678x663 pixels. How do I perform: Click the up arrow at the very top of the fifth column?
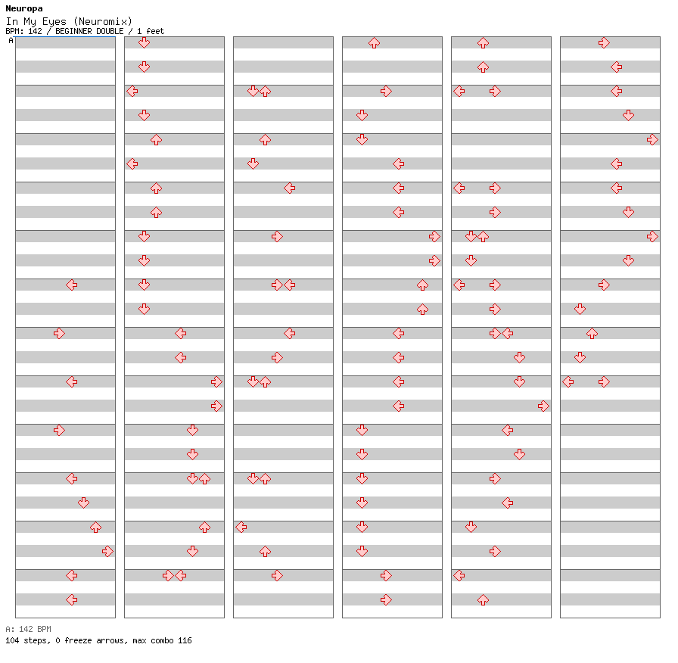pyautogui.click(x=483, y=43)
